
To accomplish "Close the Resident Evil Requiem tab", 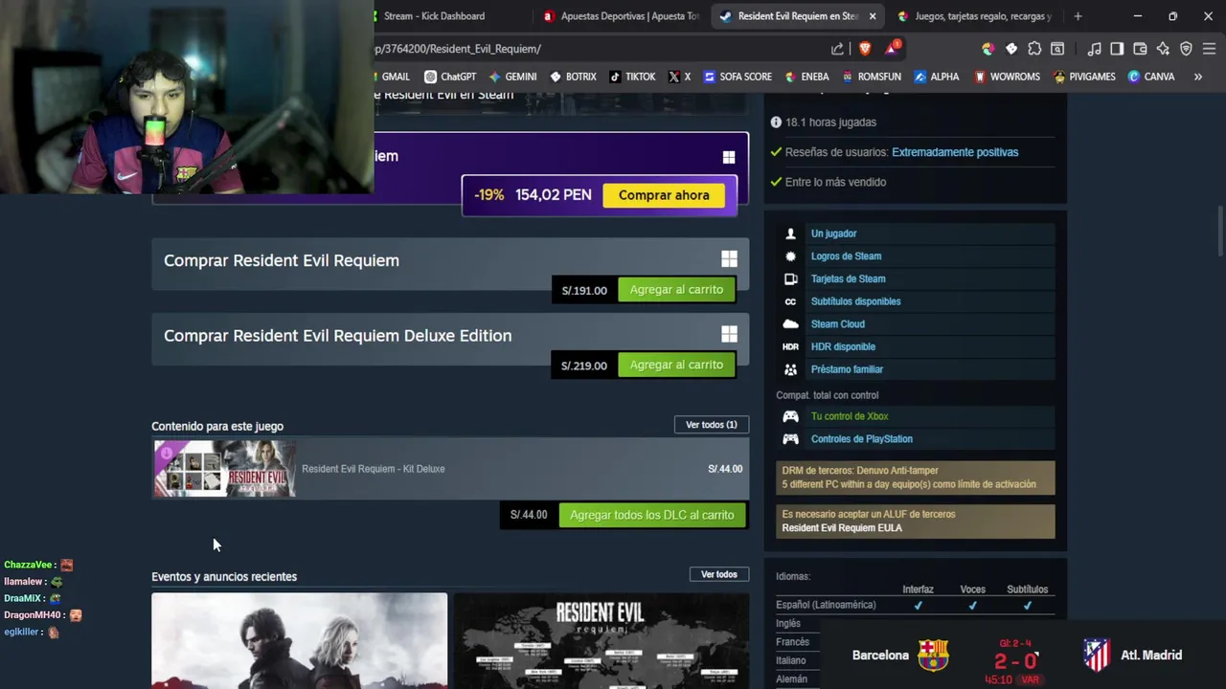I will tap(872, 16).
